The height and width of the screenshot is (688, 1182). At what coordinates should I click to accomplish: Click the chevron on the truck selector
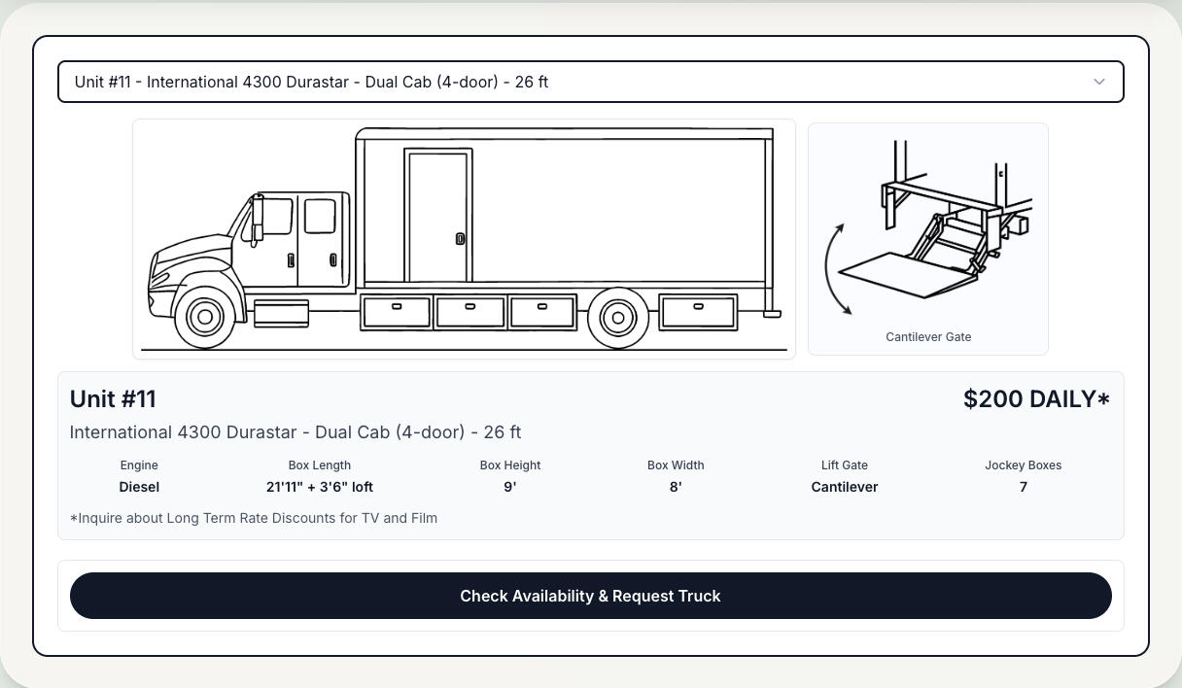coord(1098,82)
